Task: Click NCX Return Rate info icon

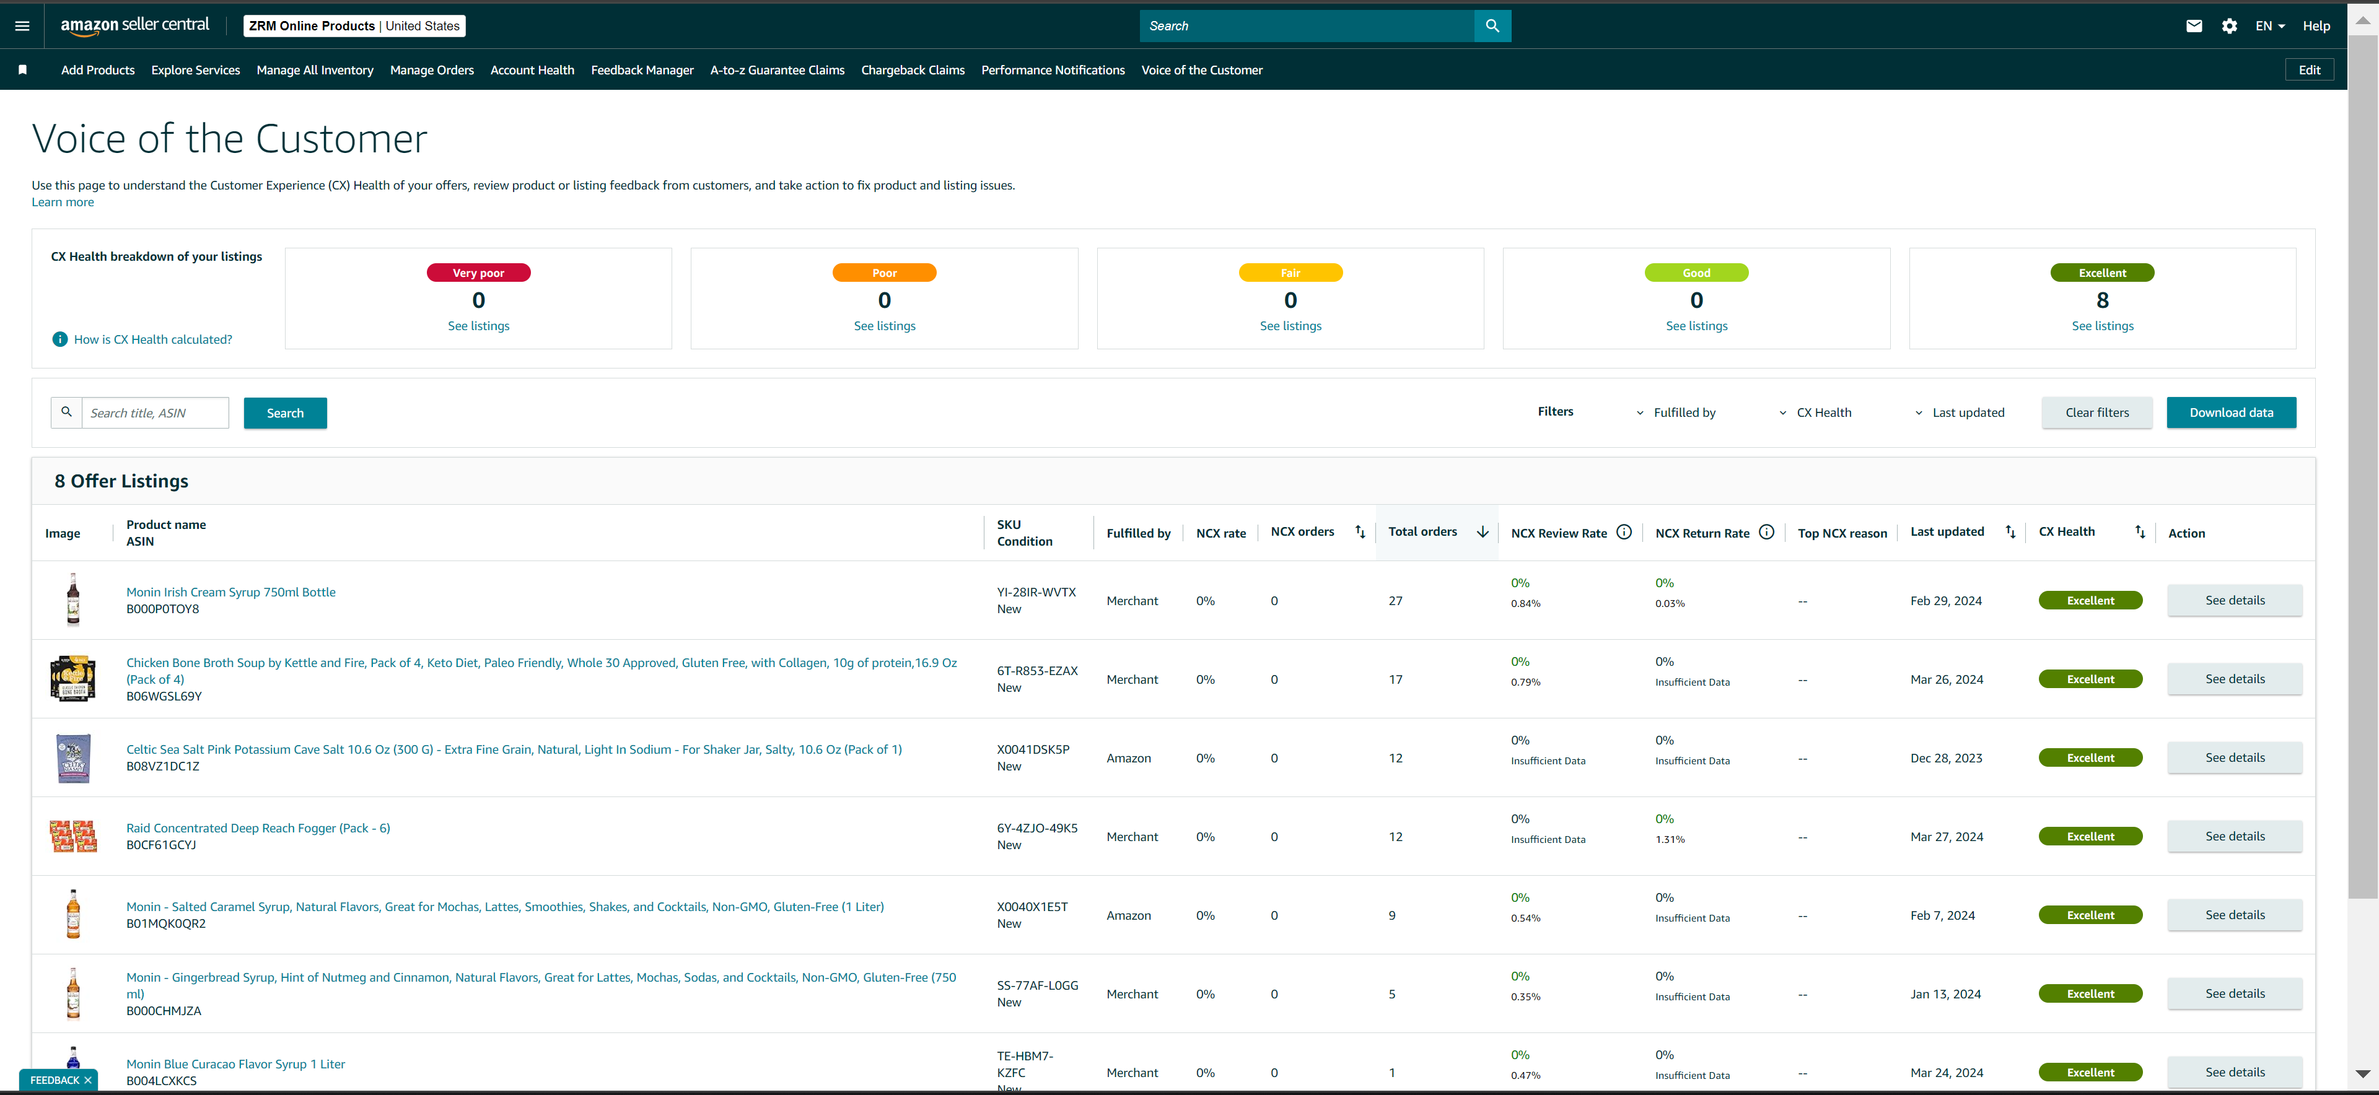Action: [x=1766, y=532]
